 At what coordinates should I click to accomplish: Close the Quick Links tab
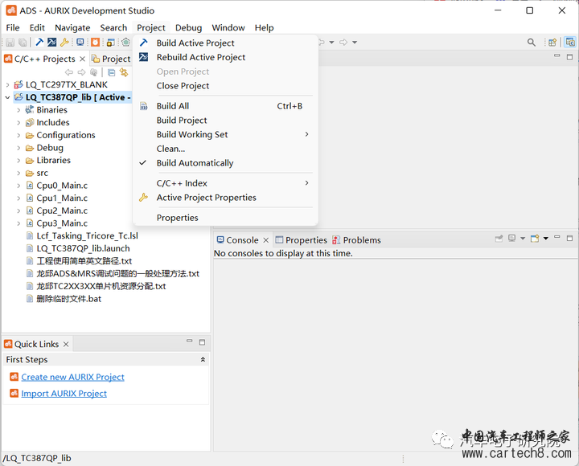coord(66,344)
